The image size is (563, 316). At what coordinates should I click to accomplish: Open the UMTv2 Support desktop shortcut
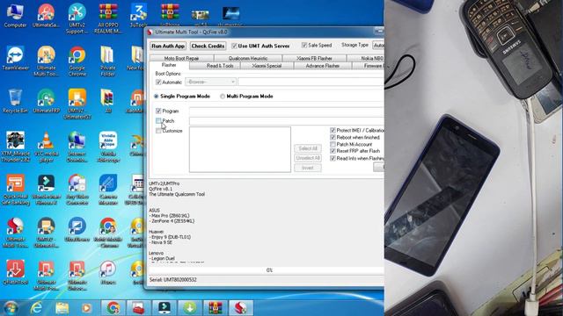click(77, 18)
